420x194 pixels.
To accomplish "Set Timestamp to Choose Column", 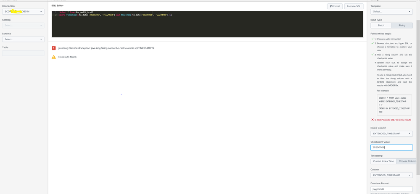I will click(407, 161).
